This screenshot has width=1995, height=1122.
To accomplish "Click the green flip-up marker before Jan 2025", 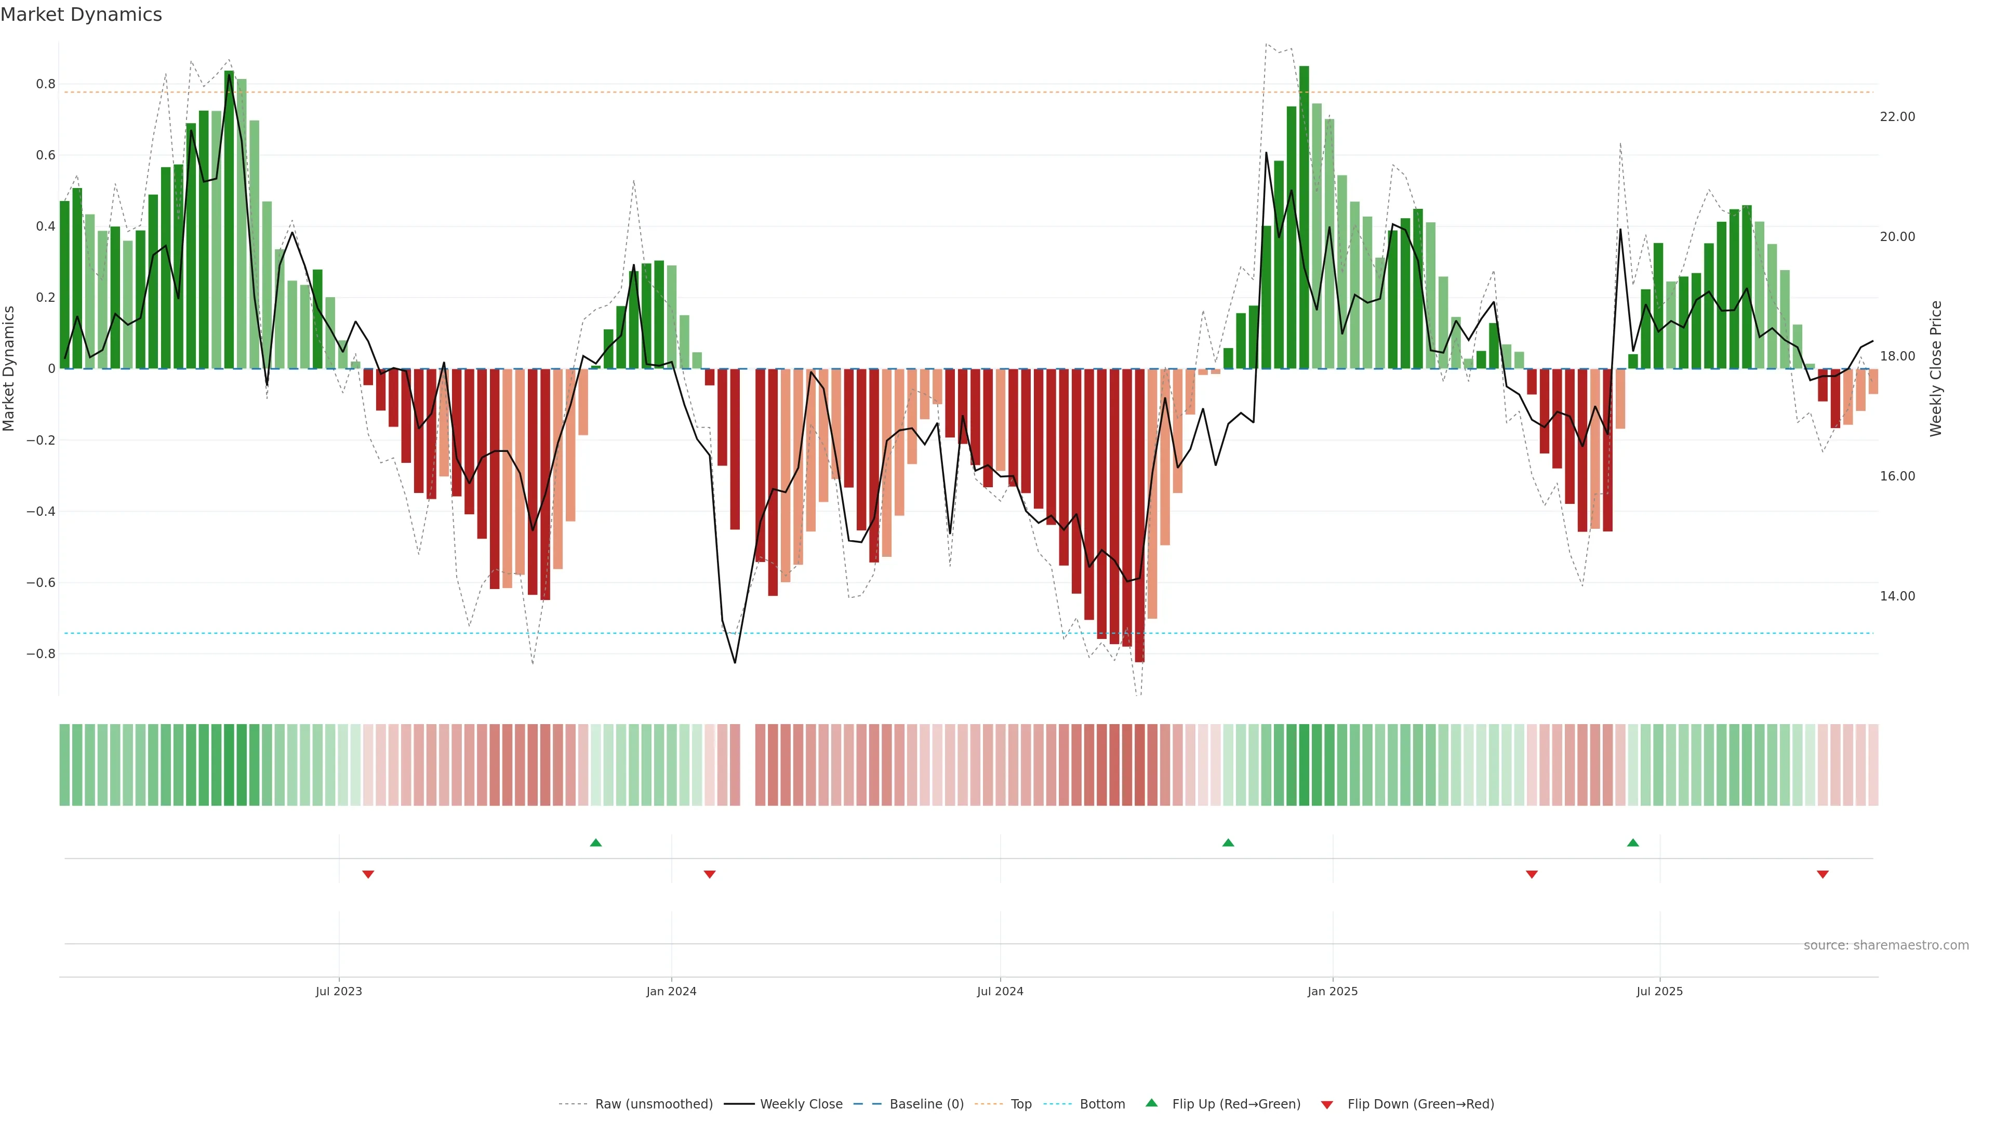I will 1228,843.
